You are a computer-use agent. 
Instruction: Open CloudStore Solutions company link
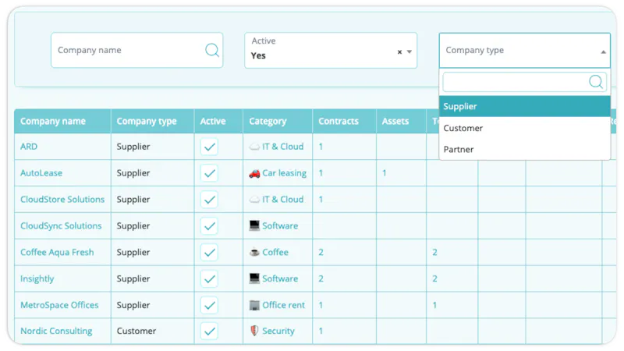(x=62, y=199)
